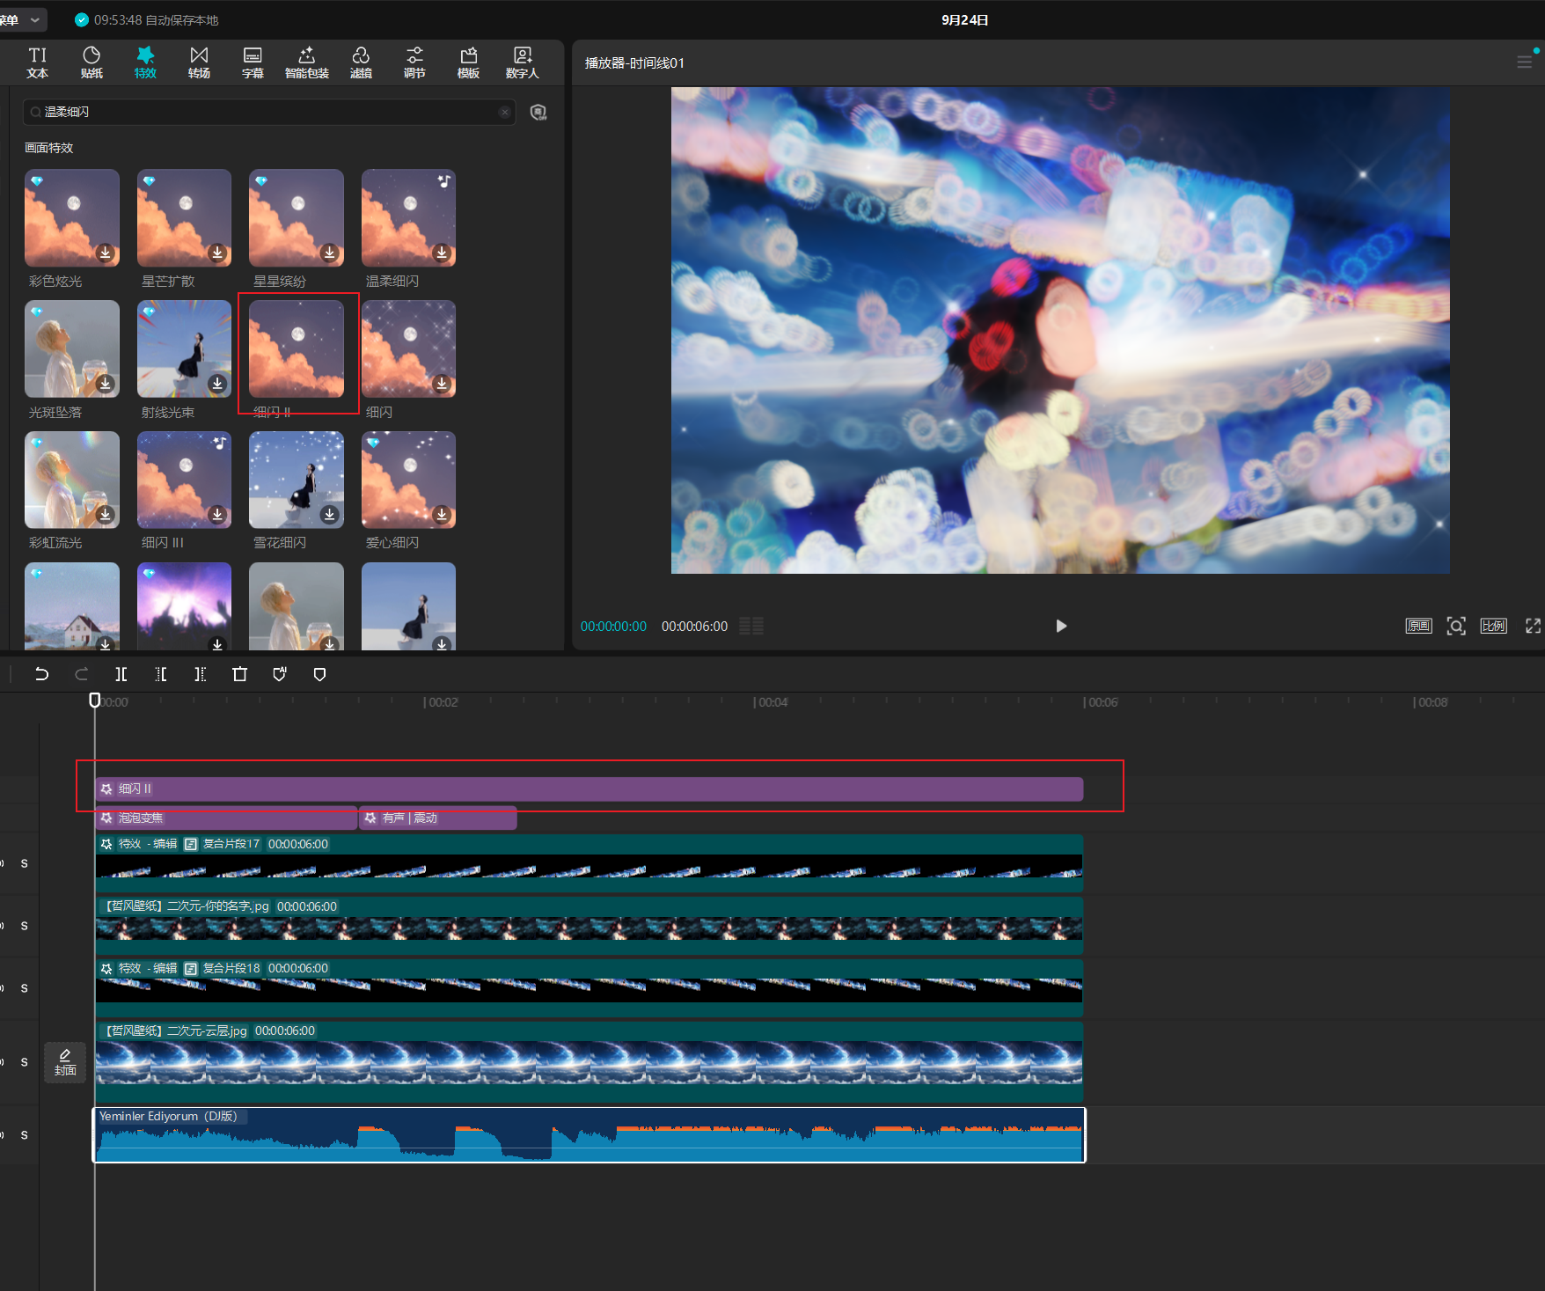The width and height of the screenshot is (1545, 1291).
Task: Toggle fullscreen preview icon
Action: coord(1533,626)
